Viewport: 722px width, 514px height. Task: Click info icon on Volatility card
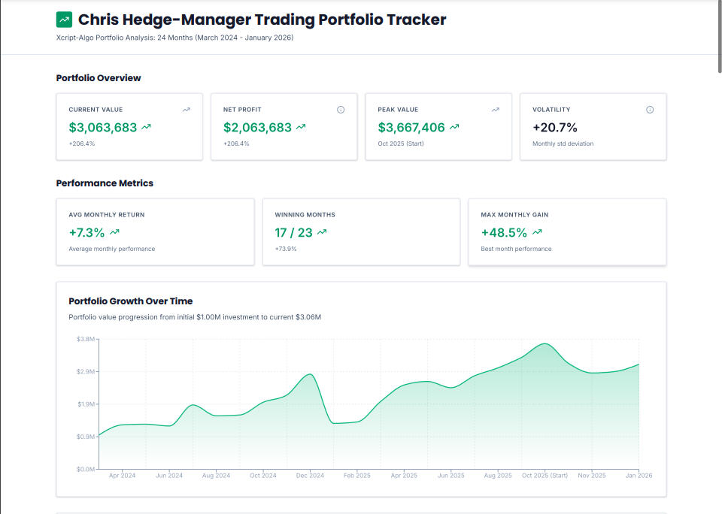pyautogui.click(x=650, y=110)
